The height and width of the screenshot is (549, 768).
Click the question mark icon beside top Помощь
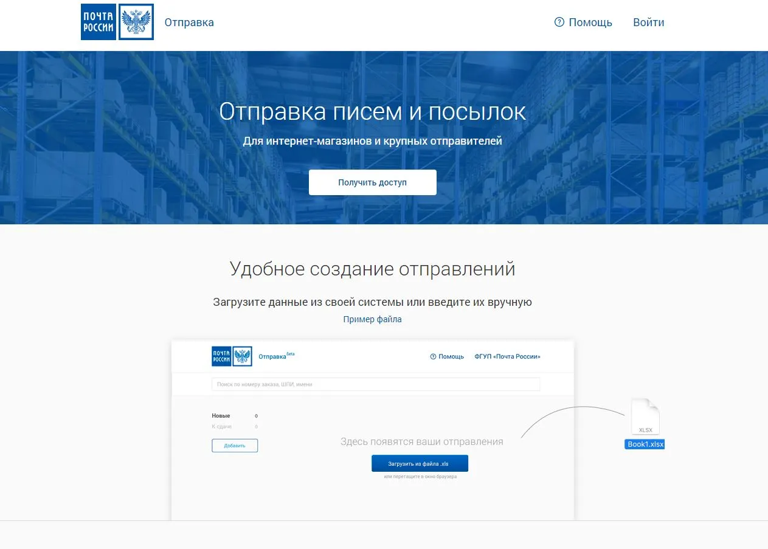[559, 22]
